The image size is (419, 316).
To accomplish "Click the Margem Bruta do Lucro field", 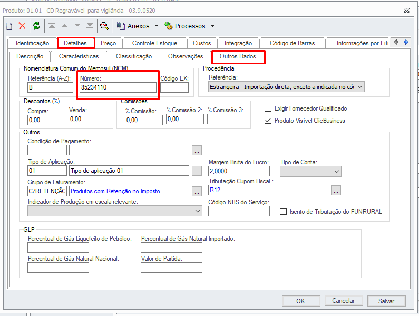I will point(239,171).
